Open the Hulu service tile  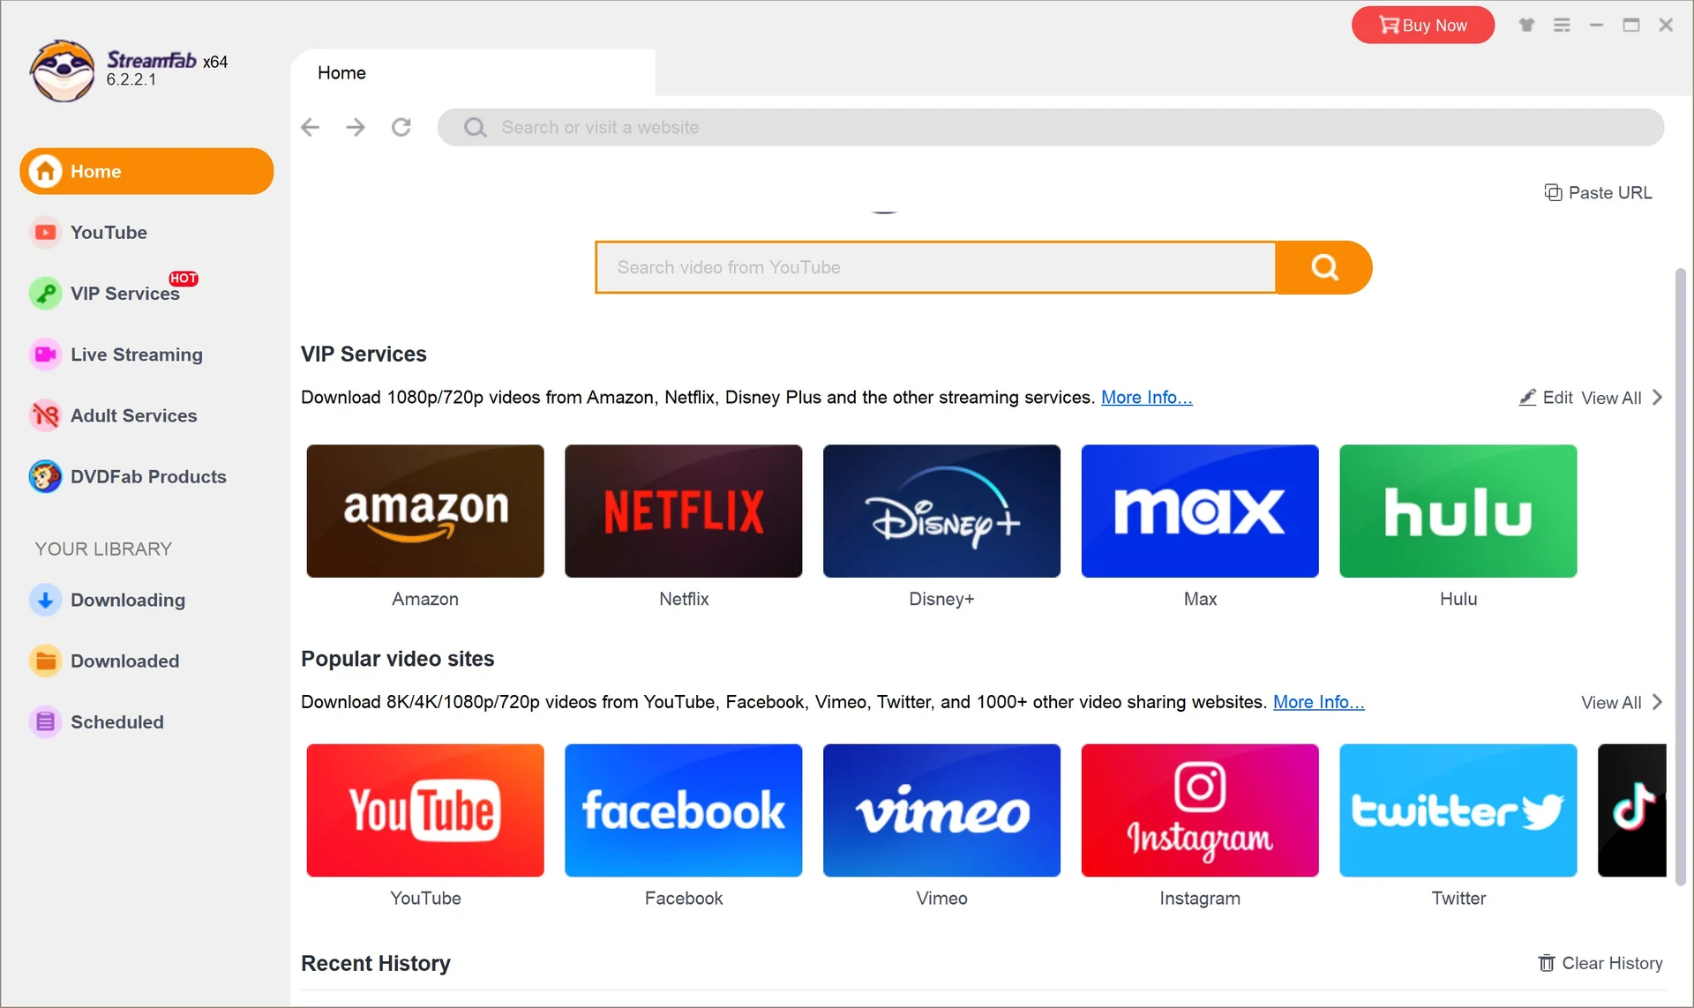(x=1458, y=511)
